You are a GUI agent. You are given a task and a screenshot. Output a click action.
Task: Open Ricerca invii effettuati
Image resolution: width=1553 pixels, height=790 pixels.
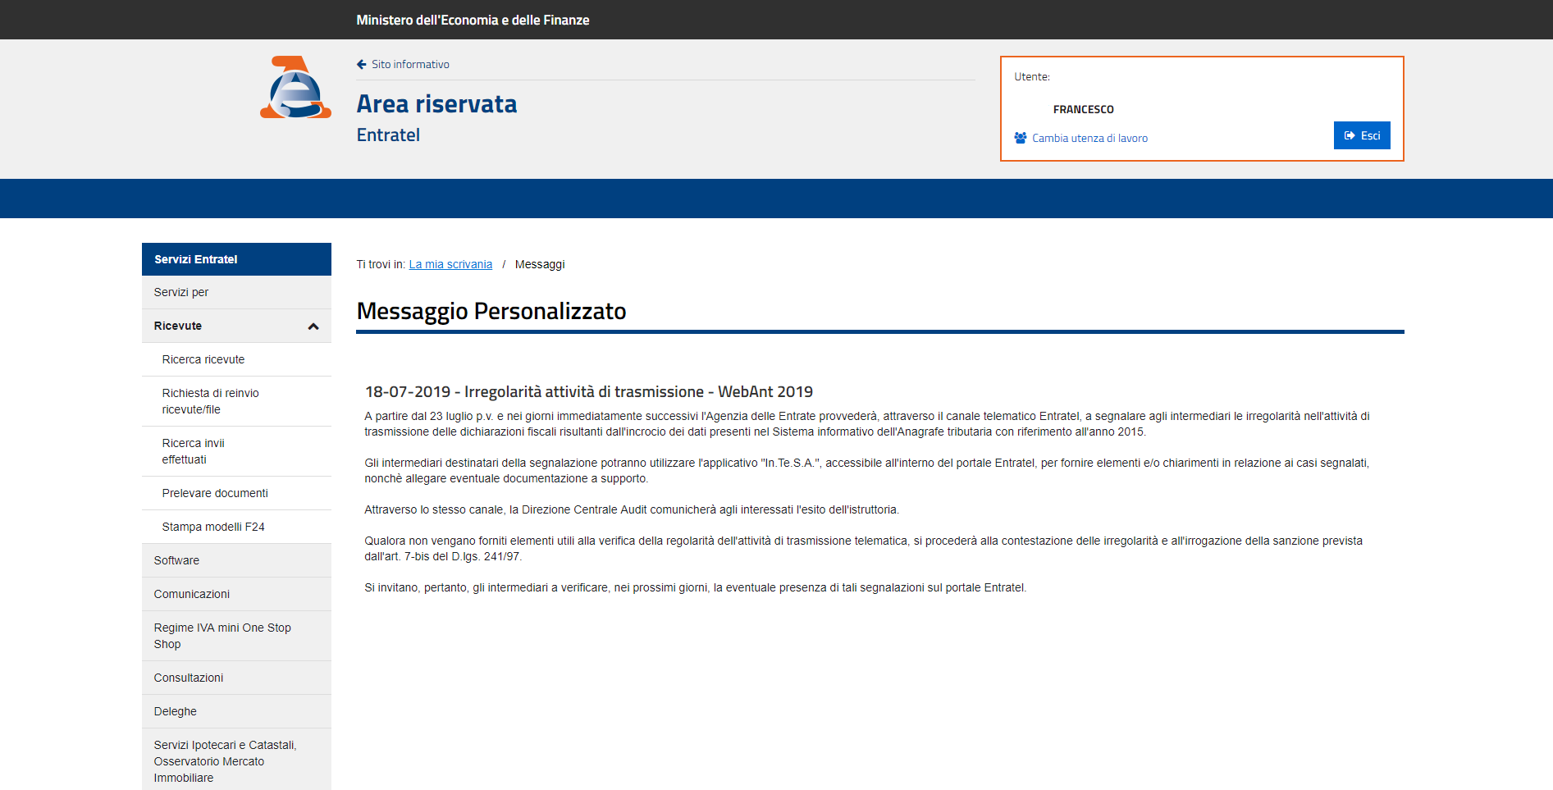[x=236, y=451]
